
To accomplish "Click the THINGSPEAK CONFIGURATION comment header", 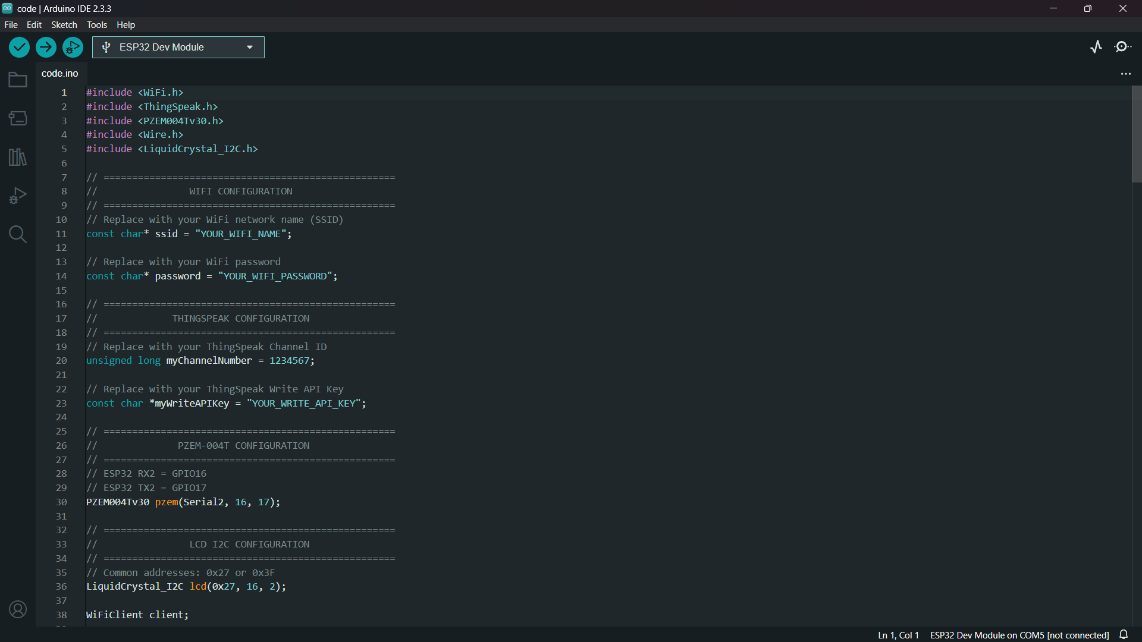I will click(x=241, y=319).
